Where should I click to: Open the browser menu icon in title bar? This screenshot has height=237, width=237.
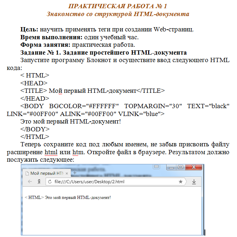coord(156,167)
